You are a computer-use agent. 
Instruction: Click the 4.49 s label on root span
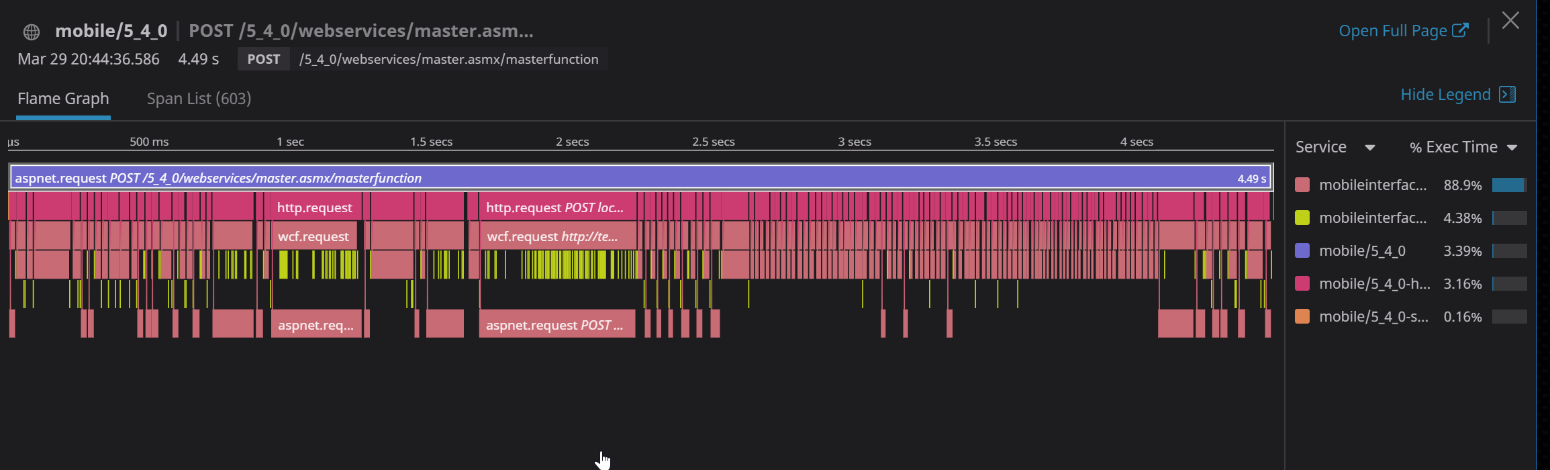click(x=1252, y=179)
